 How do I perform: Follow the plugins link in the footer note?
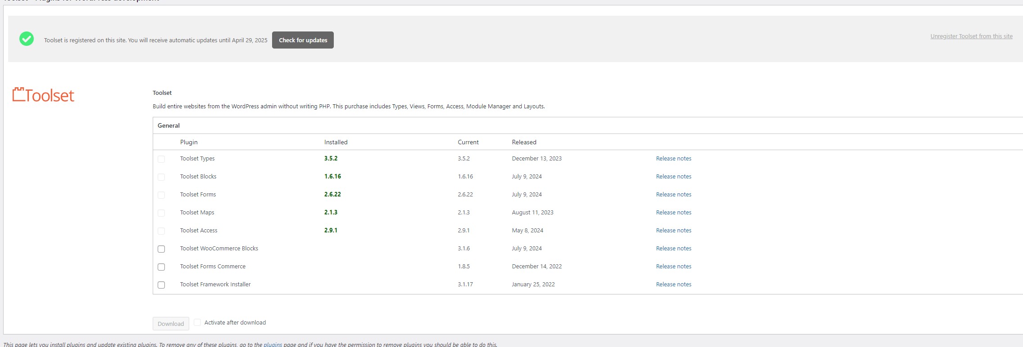273,344
